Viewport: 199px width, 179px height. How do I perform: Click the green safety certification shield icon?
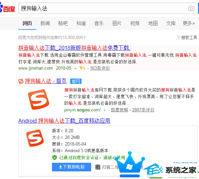tap(55, 157)
